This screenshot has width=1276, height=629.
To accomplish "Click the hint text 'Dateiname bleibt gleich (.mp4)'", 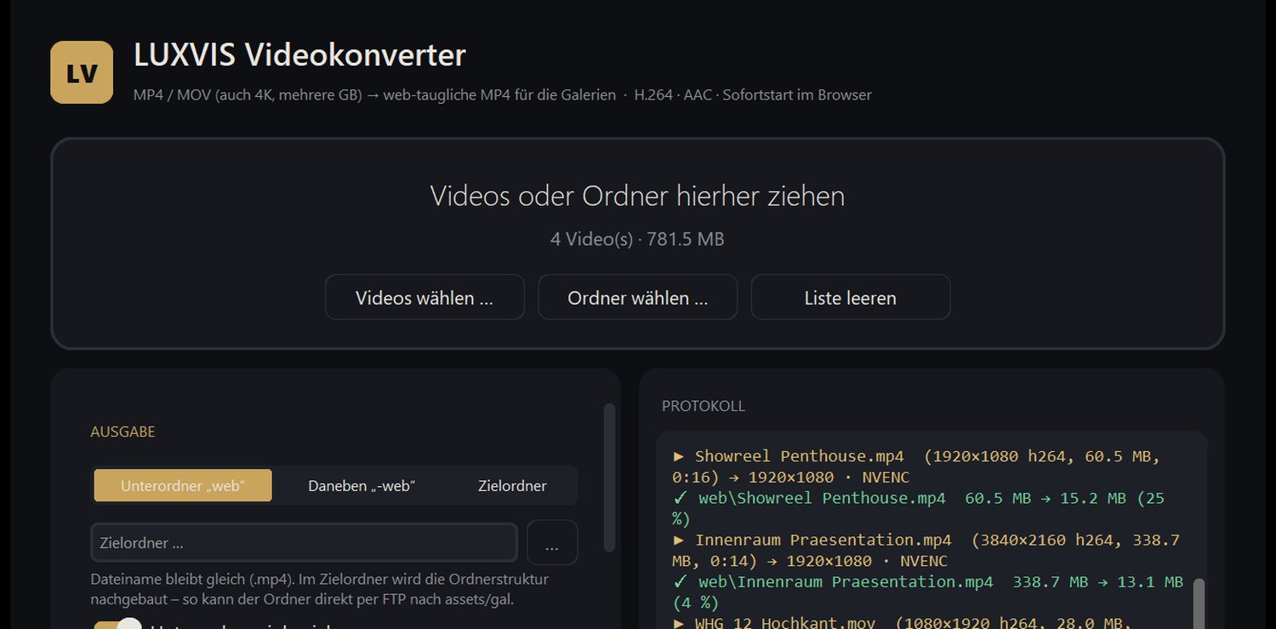I will tap(320, 589).
